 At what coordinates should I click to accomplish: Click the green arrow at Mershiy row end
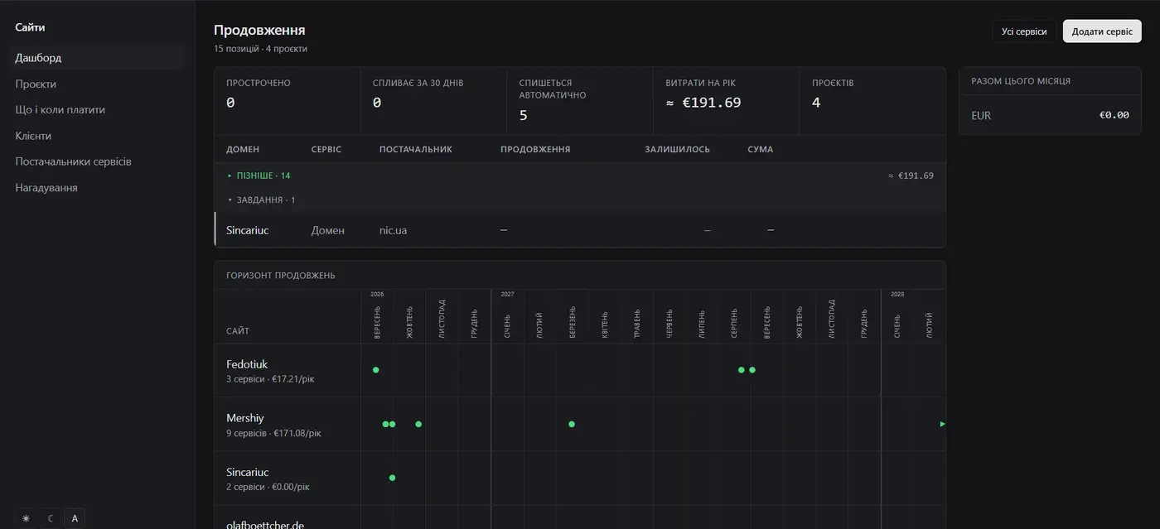pos(942,424)
